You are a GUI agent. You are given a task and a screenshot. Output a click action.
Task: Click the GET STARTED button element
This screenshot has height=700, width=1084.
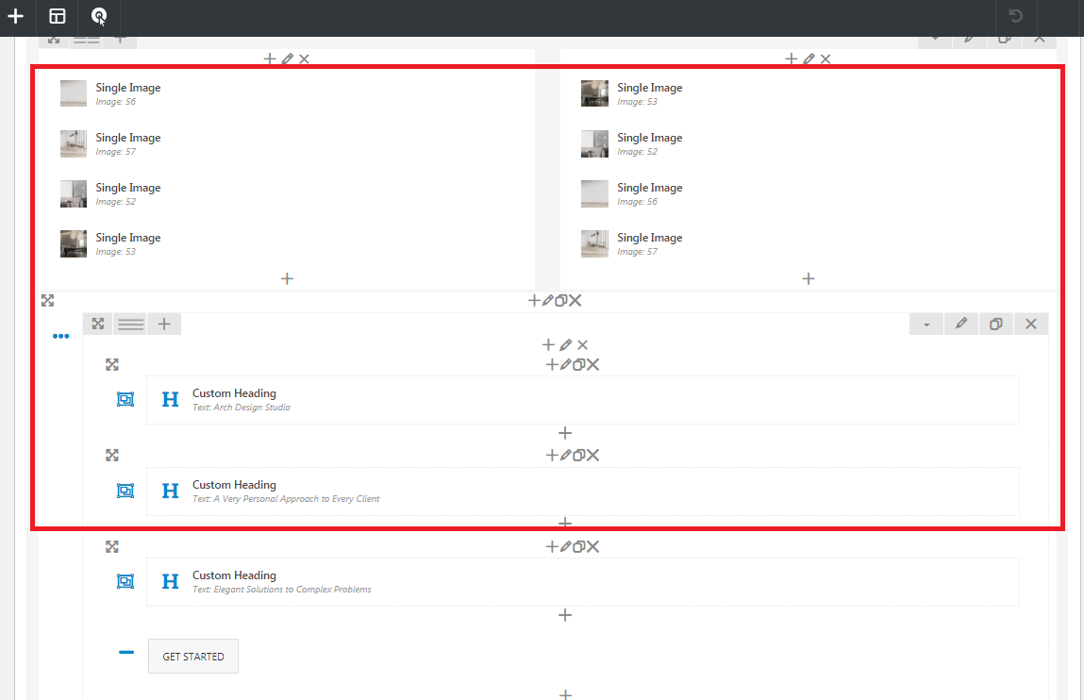pos(193,657)
